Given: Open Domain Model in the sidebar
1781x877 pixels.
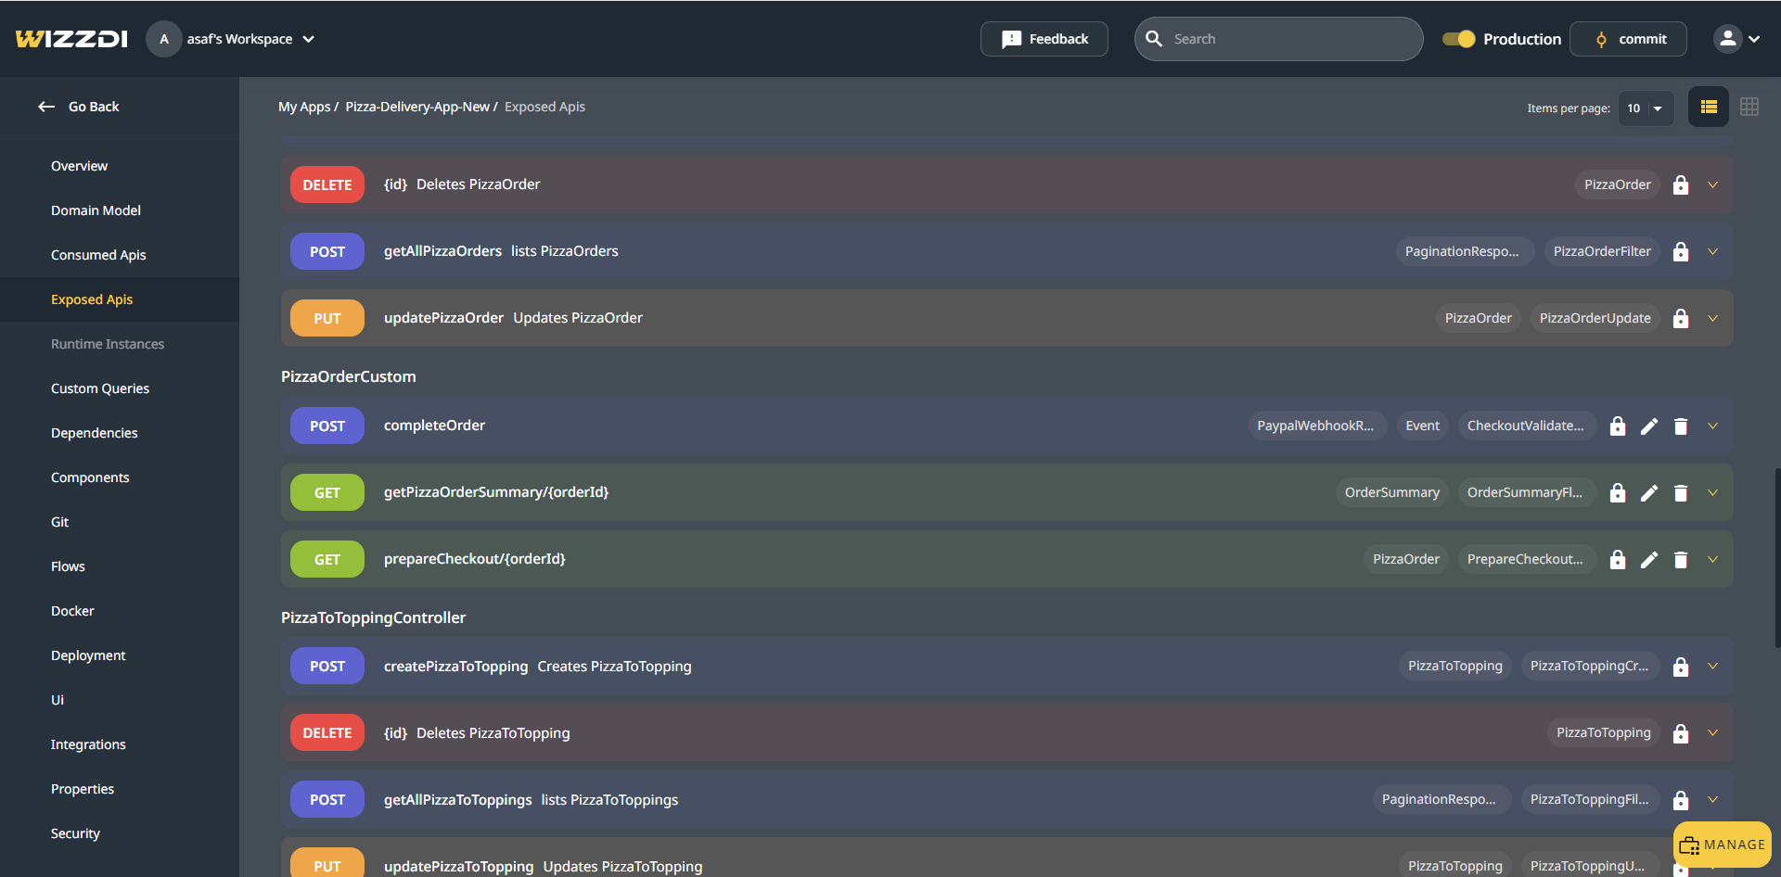Looking at the screenshot, I should click(96, 210).
